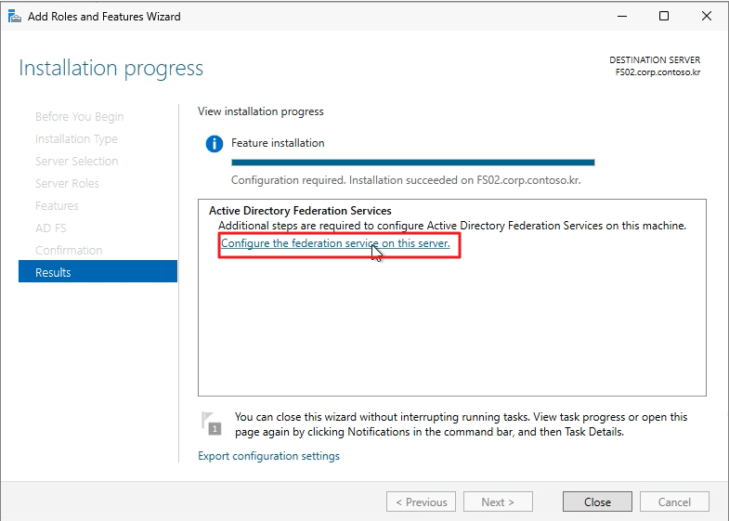
Task: Click the Configuration required status text
Action: [x=406, y=180]
